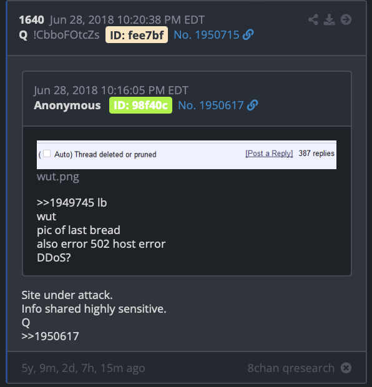Image resolution: width=372 pixels, height=387 pixels.
Task: Click the yellow ID: fee7bf badge
Action: click(x=137, y=35)
